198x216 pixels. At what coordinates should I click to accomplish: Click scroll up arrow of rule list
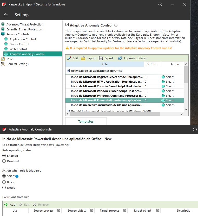(x=186, y=64)
